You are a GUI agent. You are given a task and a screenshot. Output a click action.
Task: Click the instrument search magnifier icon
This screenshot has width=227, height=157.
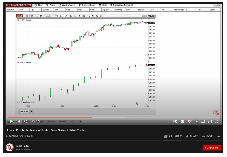point(41,16)
